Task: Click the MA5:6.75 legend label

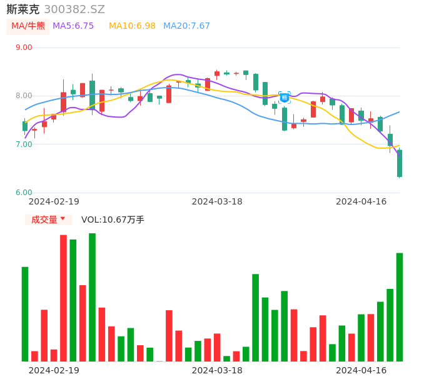Action: [x=73, y=26]
